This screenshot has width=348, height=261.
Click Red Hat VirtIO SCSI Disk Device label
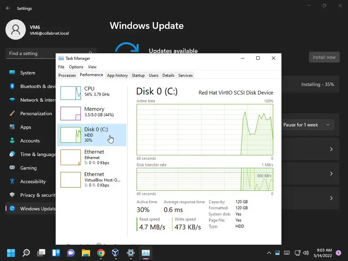(236, 92)
